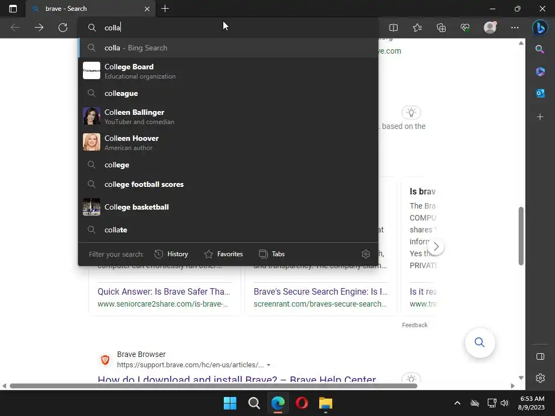
Task: Open the clock showing 6:53 AM
Action: pyautogui.click(x=531, y=403)
